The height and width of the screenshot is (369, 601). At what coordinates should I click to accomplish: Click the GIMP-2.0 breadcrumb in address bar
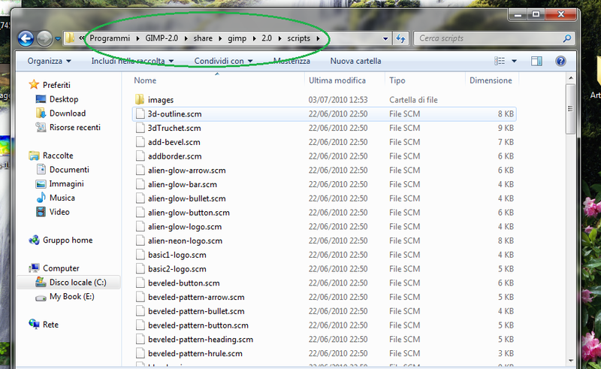[x=164, y=38]
